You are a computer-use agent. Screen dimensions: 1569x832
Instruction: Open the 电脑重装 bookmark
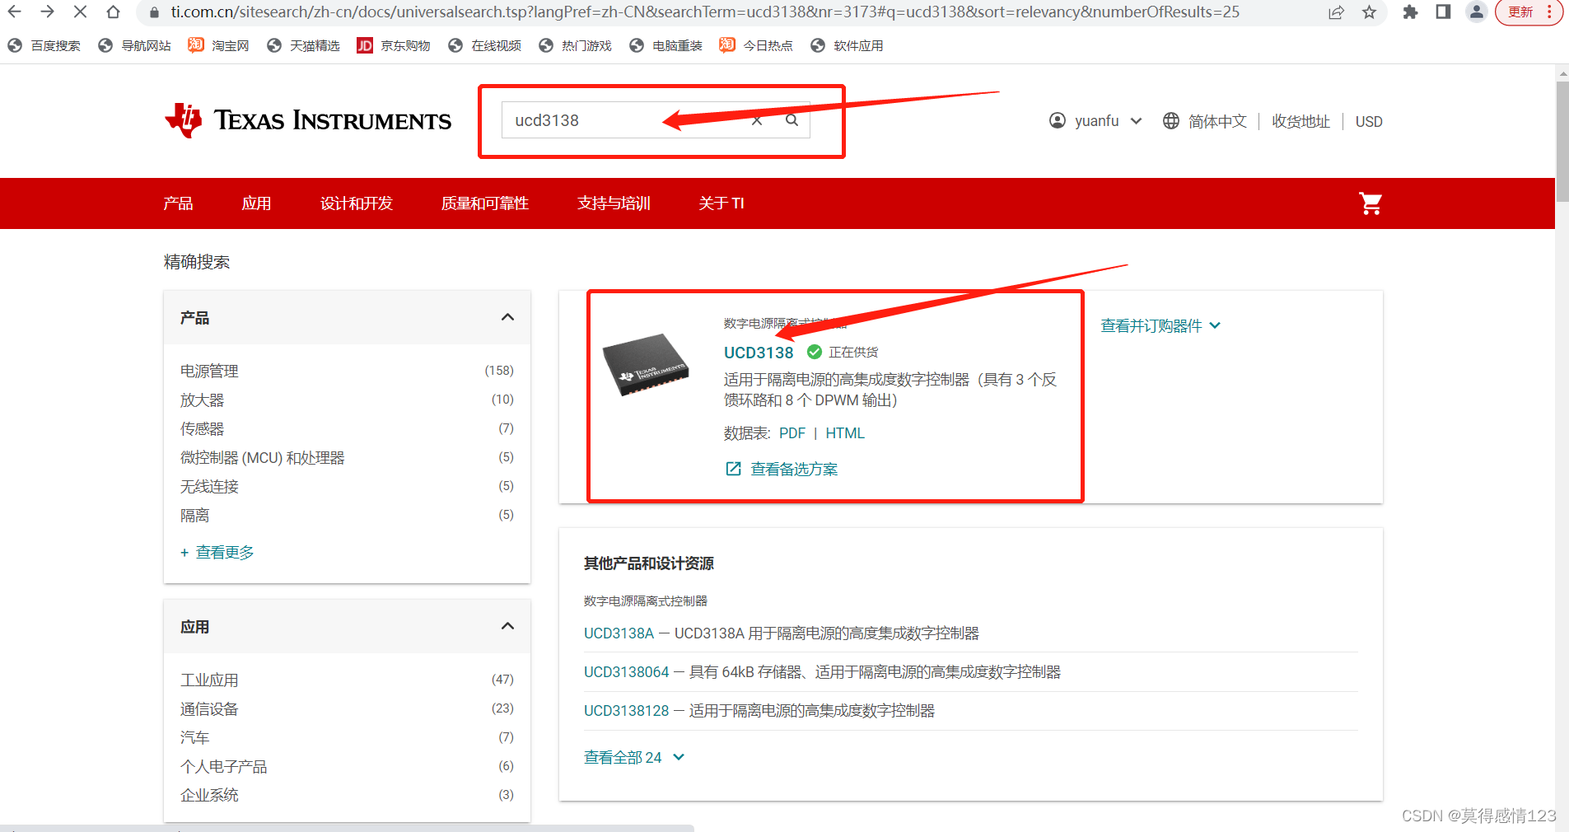(665, 46)
